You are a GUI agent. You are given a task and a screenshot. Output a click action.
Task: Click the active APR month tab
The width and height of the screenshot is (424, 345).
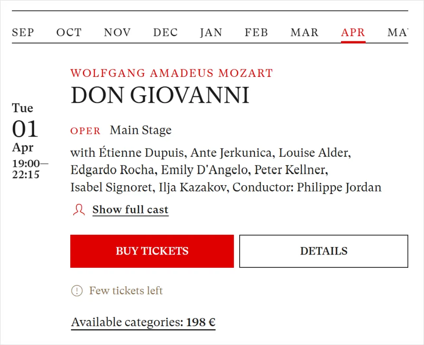(x=353, y=32)
